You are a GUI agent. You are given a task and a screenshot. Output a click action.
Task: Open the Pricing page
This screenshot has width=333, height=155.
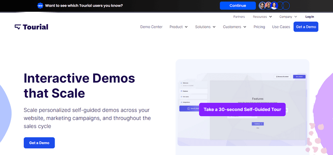[259, 27]
